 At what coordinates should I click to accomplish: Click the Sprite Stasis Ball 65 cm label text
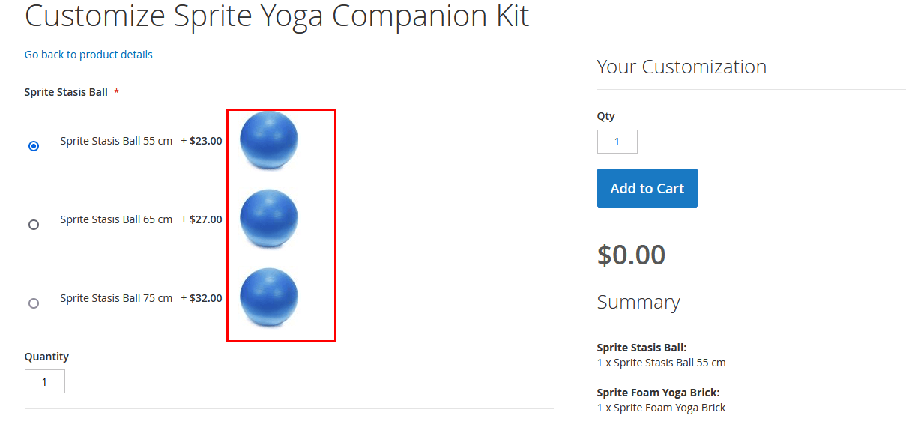(x=116, y=219)
